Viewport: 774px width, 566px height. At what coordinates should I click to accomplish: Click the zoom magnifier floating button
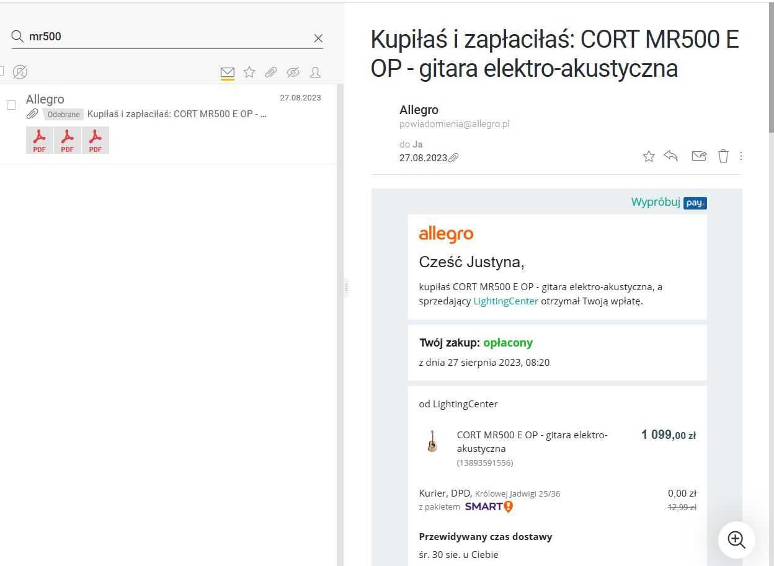(x=736, y=539)
